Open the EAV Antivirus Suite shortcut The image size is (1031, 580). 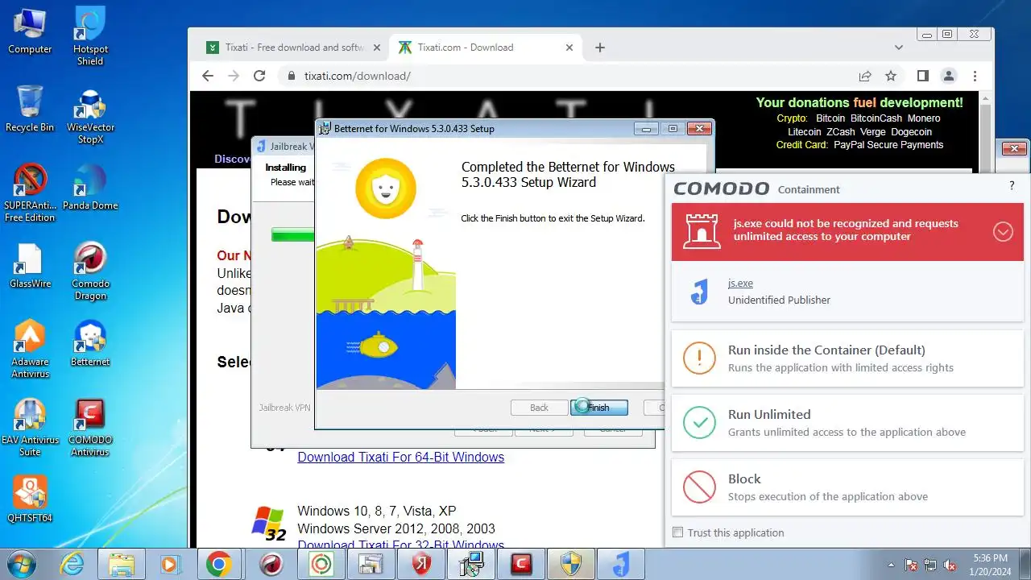coord(30,428)
